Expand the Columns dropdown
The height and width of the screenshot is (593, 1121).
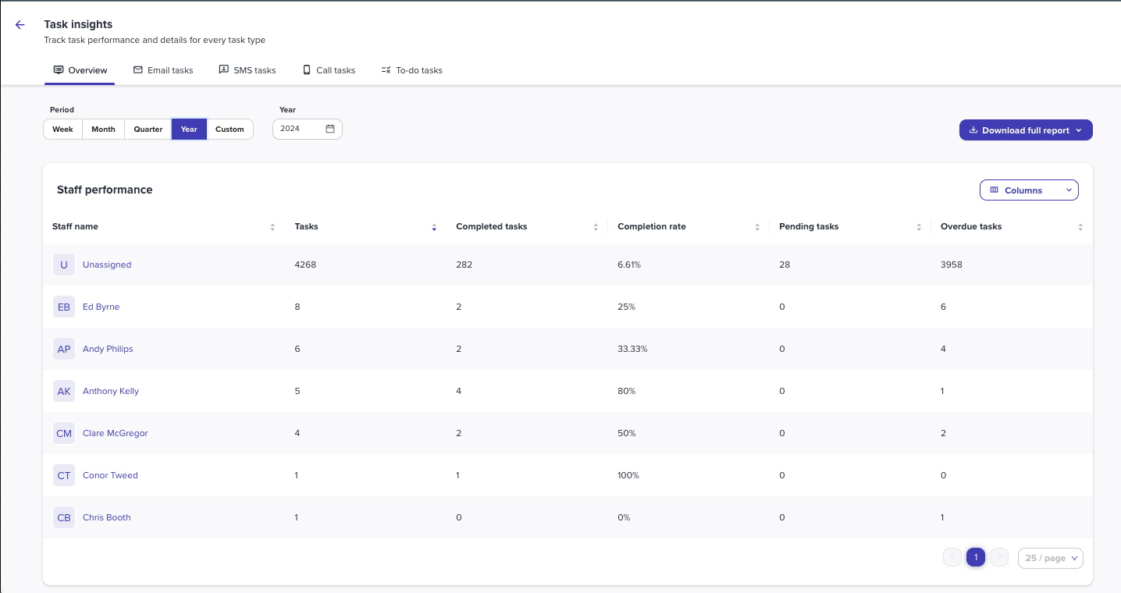click(x=1029, y=190)
